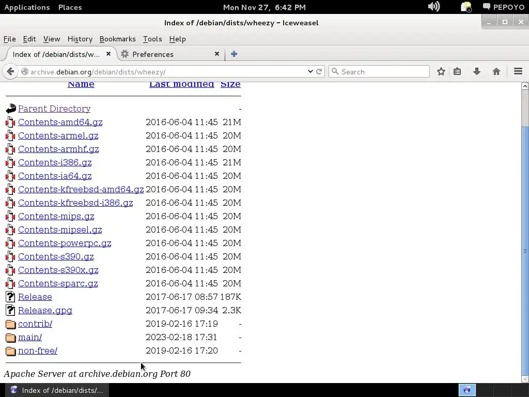The image size is (529, 397).
Task: Open the Contents-ia64.gz link
Action: 55,176
